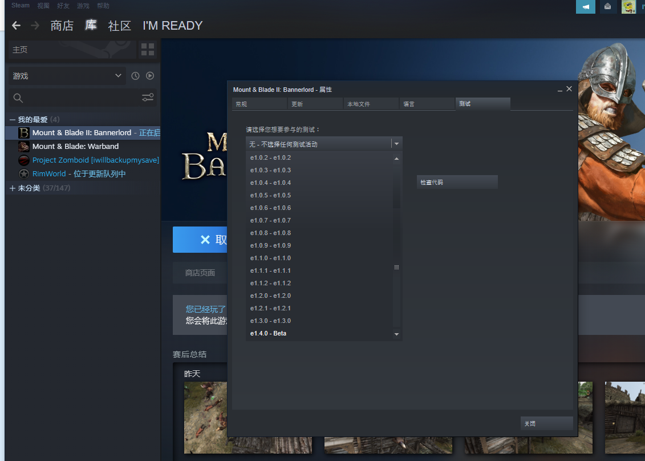Viewport: 645px width, 461px height.
Task: Select beta e1.0.2 - e1.0.2
Action: (x=319, y=157)
